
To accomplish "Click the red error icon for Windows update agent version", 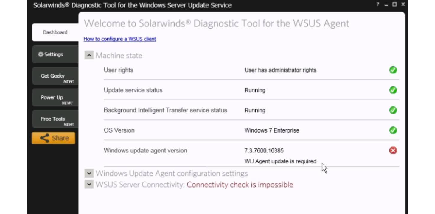I will (393, 151).
